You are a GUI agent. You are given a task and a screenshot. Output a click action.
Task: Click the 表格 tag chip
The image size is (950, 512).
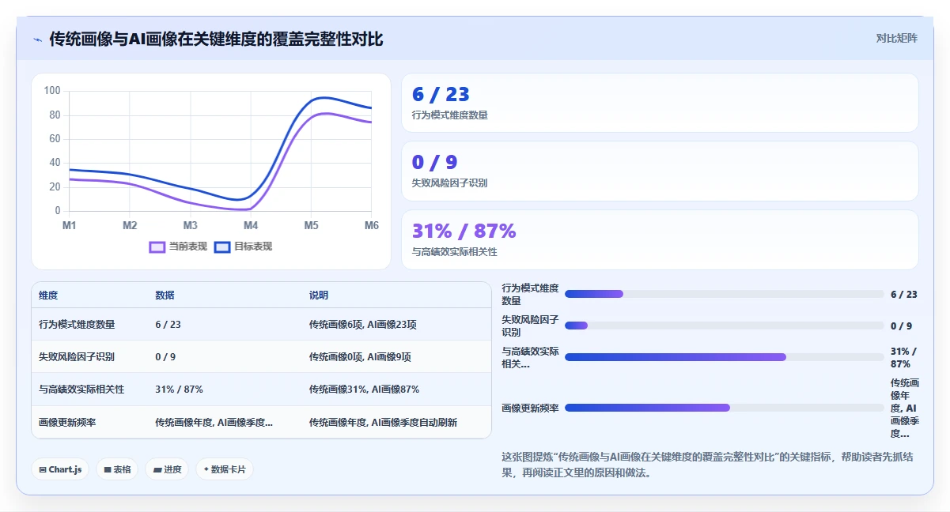pyautogui.click(x=117, y=469)
